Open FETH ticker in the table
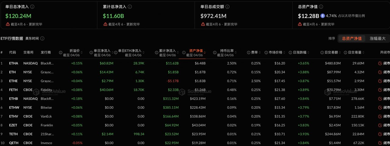The image size is (390, 146). click(x=13, y=90)
